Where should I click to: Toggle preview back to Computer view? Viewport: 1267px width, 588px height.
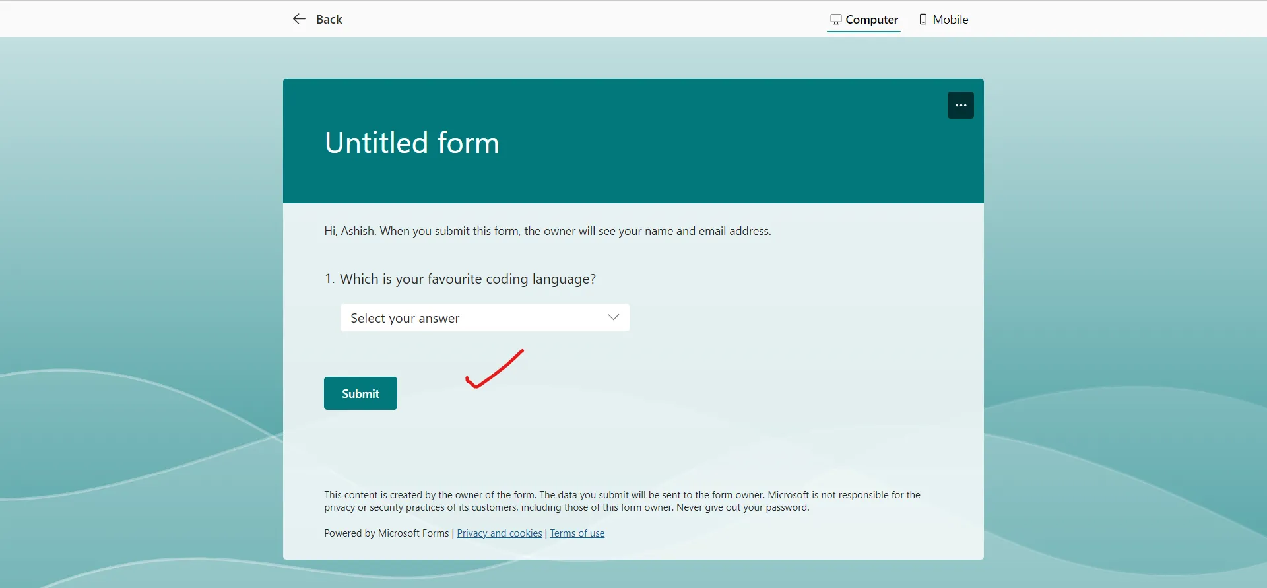coord(864,19)
